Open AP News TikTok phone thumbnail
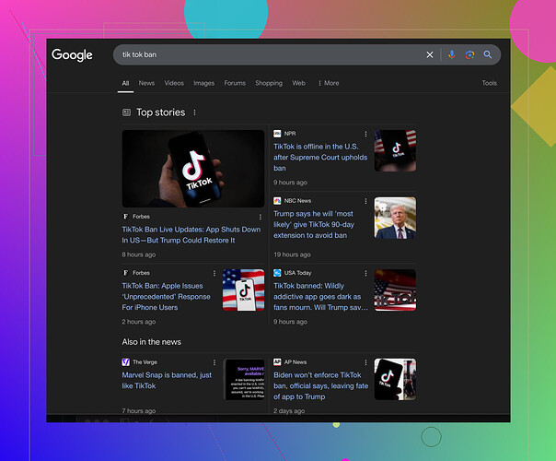 (x=395, y=379)
